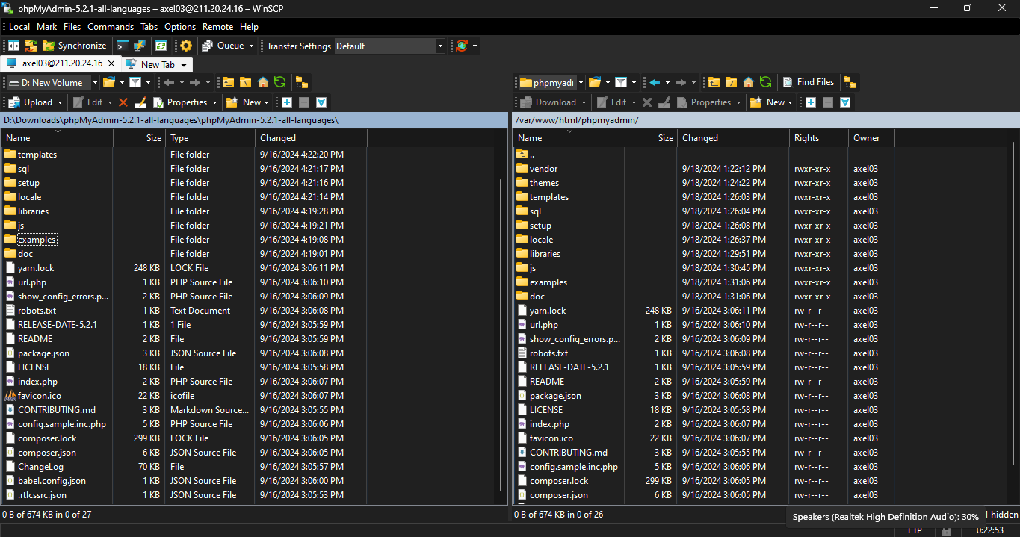Click the local panel open directory icon
This screenshot has width=1020, height=537.
109,82
